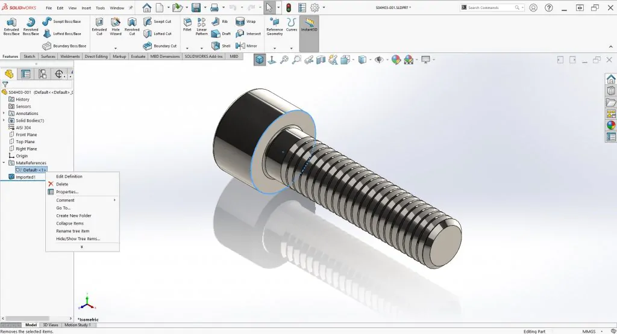
Task: Choose Edit Definition in the context menu
Action: point(69,176)
